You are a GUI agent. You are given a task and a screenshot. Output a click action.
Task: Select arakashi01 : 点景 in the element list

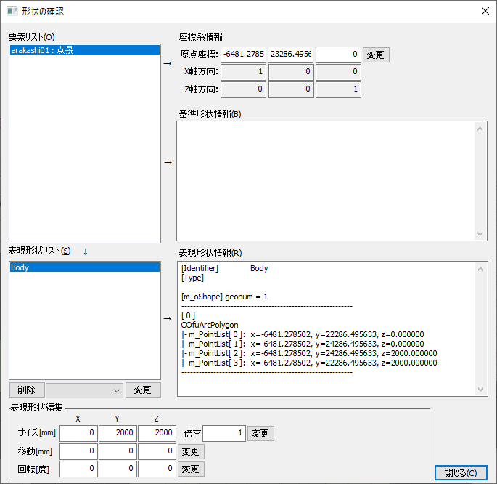[x=84, y=50]
